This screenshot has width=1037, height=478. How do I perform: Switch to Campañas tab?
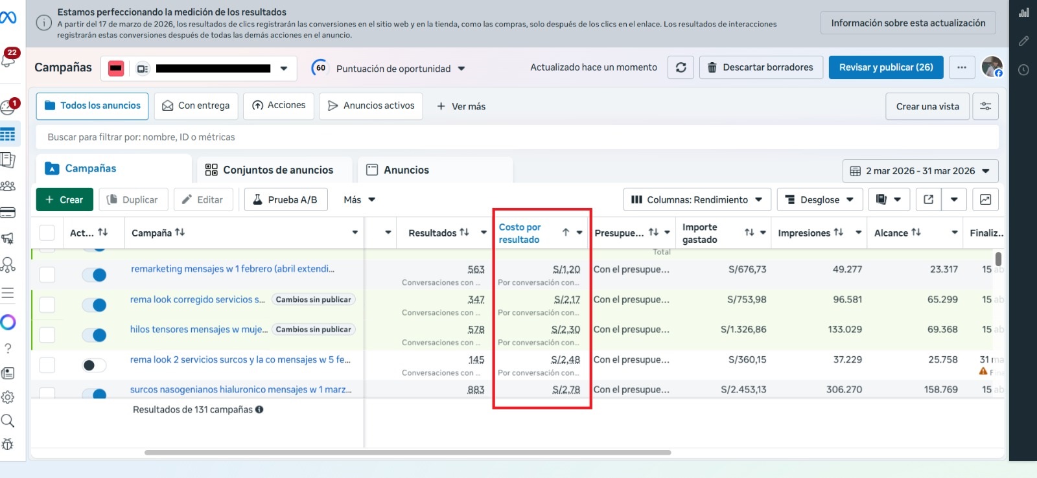pyautogui.click(x=113, y=168)
